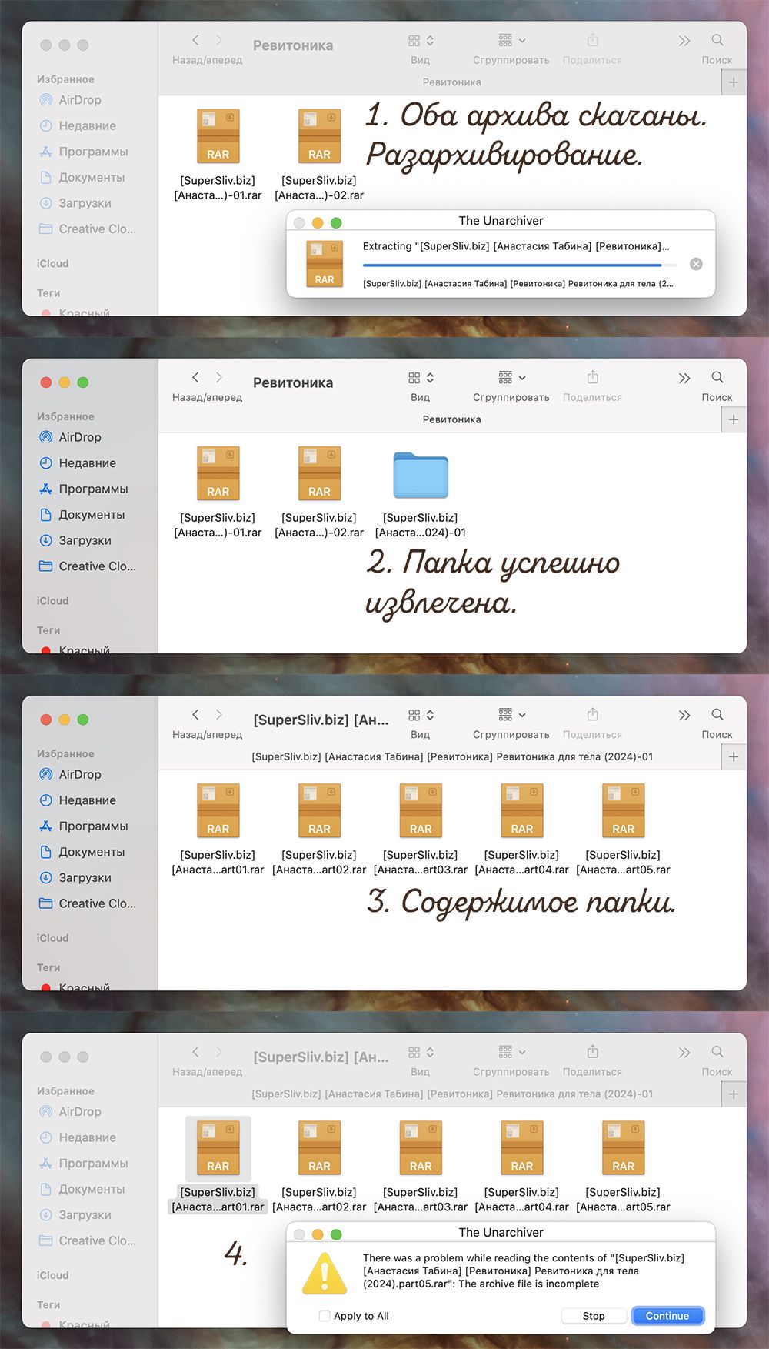Open Загрузки in the step 3 window sidebar

85,877
